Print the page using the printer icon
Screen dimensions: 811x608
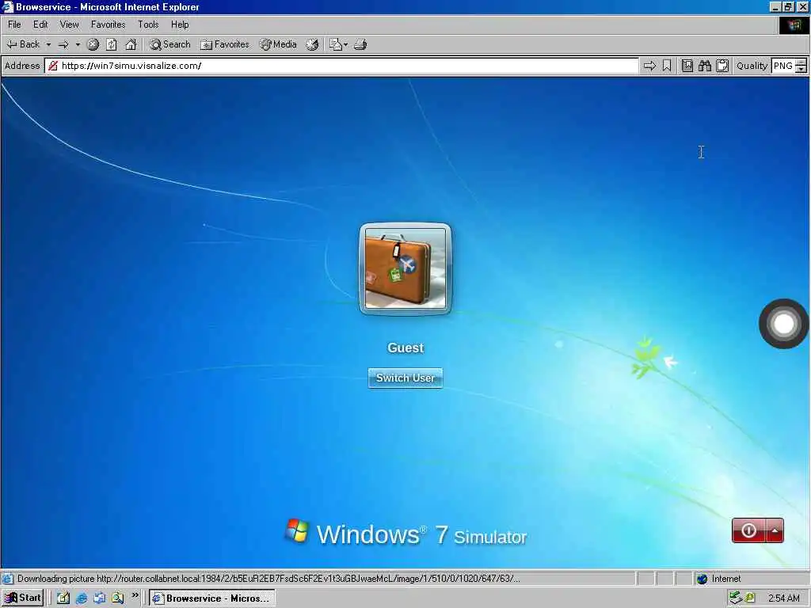point(360,44)
